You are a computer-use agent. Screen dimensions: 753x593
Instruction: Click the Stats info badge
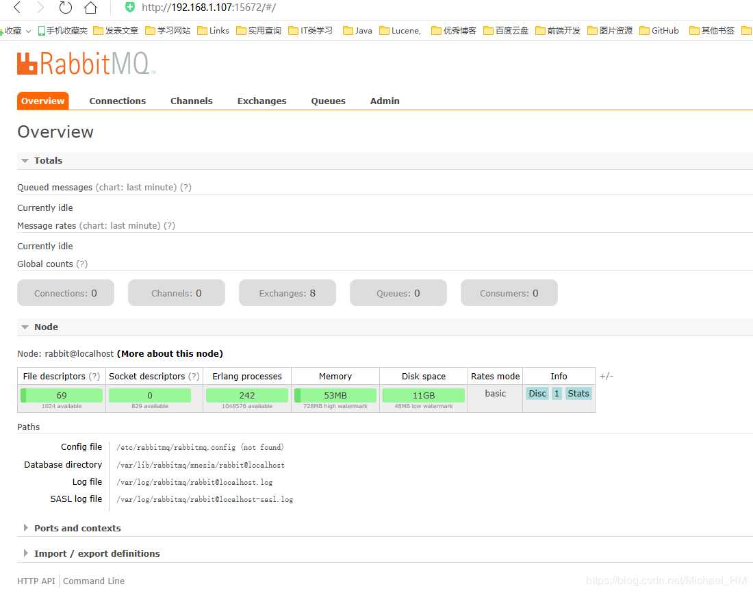point(578,394)
